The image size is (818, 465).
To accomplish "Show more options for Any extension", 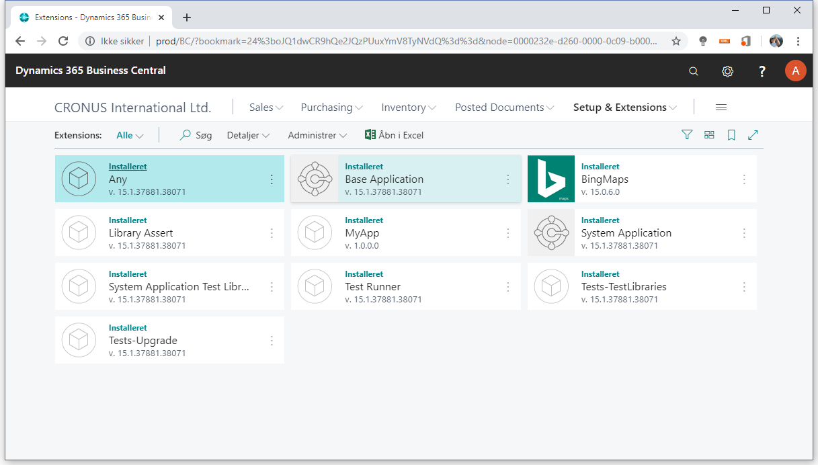I will pyautogui.click(x=272, y=179).
